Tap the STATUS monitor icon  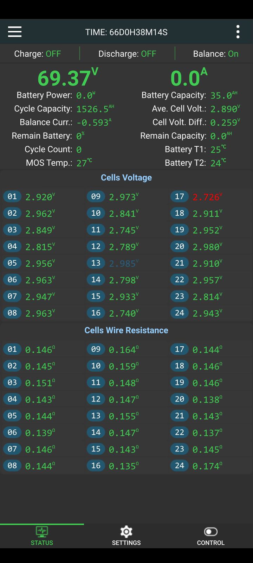pos(42,531)
